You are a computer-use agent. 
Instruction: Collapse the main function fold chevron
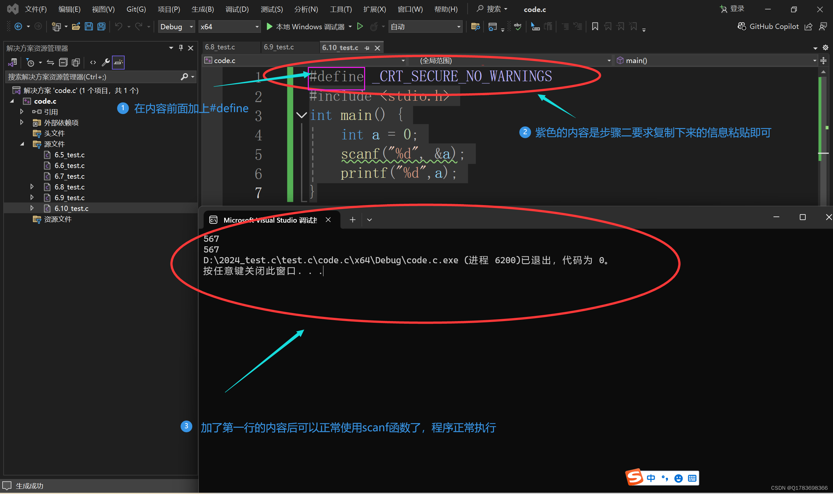[301, 115]
